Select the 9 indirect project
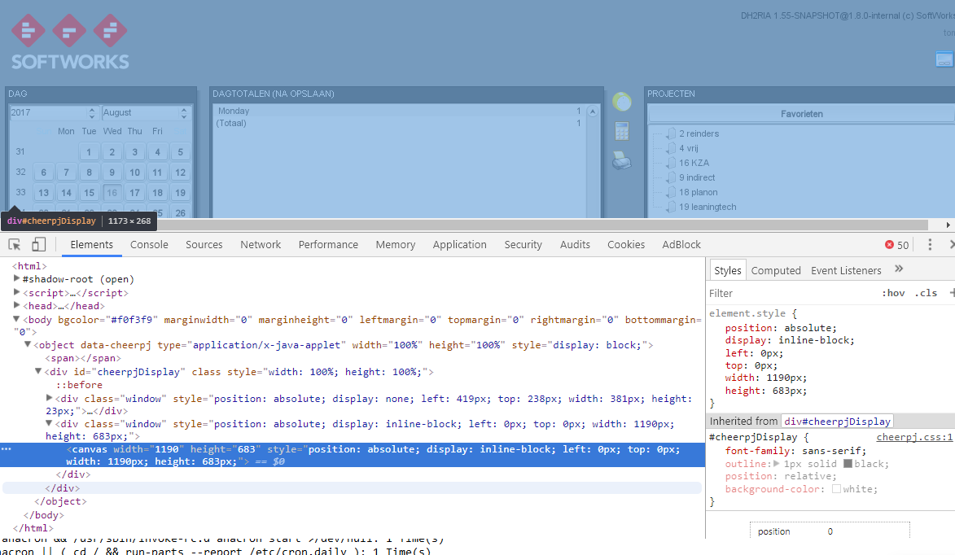This screenshot has height=555, width=955. (x=697, y=177)
